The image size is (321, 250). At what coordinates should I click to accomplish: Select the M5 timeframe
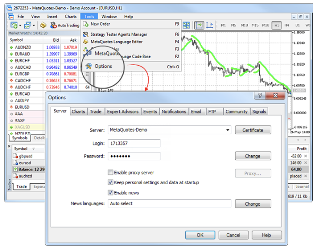pos(233,25)
